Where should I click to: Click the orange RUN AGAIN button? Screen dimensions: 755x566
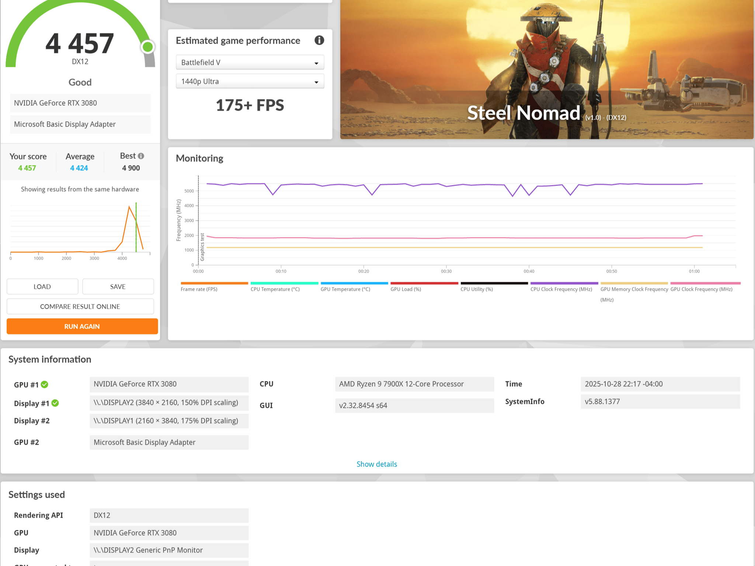pos(82,326)
